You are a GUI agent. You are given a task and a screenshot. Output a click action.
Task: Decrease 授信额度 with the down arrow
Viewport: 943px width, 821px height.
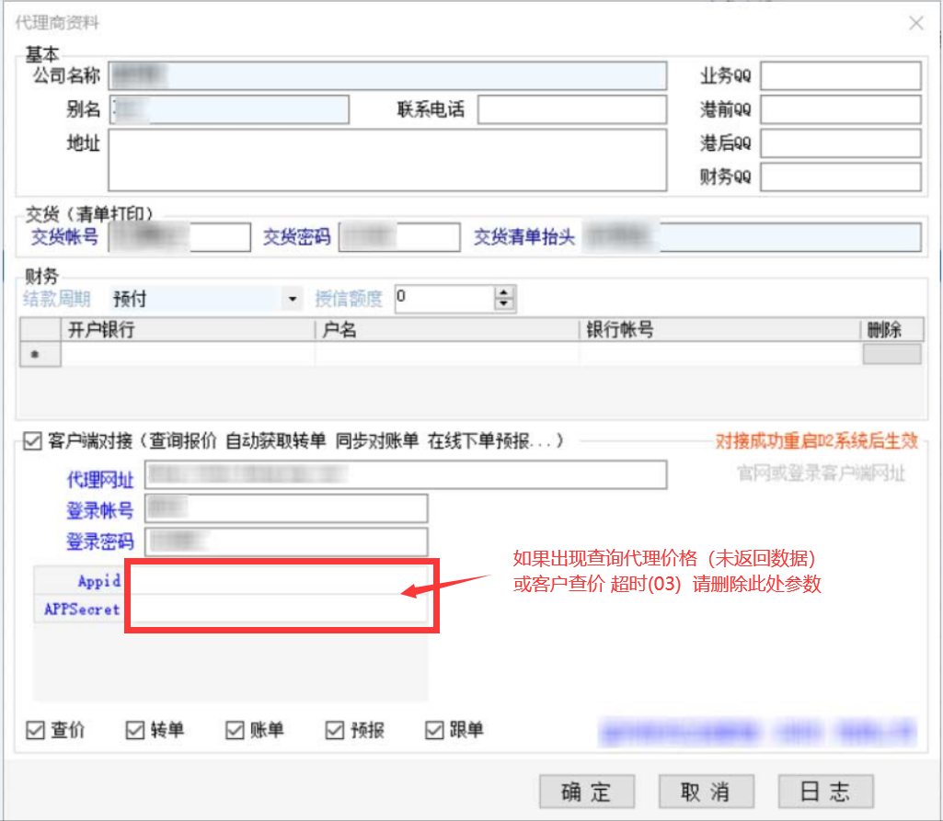503,303
